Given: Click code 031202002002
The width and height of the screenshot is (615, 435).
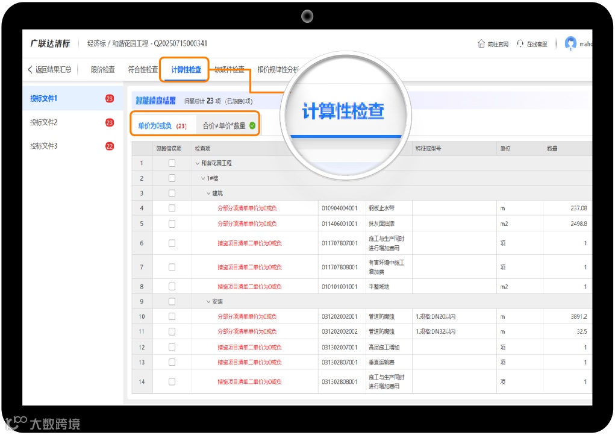Looking at the screenshot, I should [x=340, y=331].
